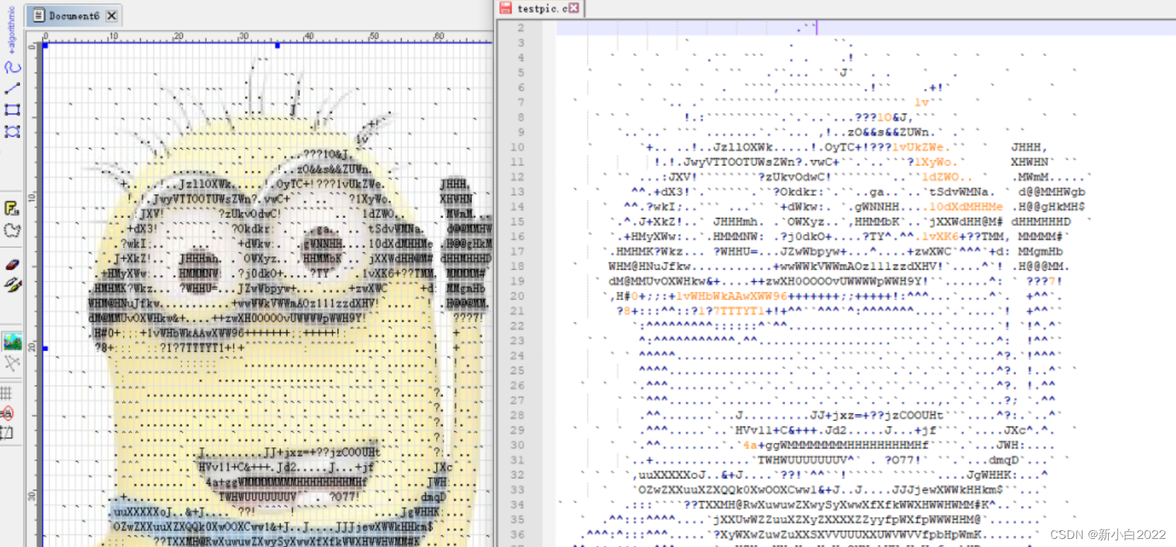The height and width of the screenshot is (547, 1176).
Task: Click the blue selection handle at canvas top-left
Action: tap(45, 46)
